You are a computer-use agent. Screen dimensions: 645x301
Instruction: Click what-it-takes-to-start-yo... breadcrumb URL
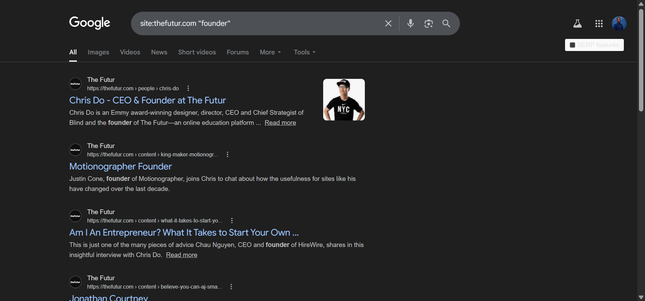coord(155,220)
